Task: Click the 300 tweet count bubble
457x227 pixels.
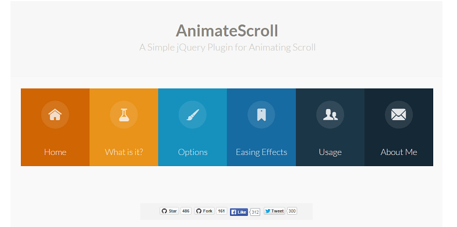Action: 292,211
